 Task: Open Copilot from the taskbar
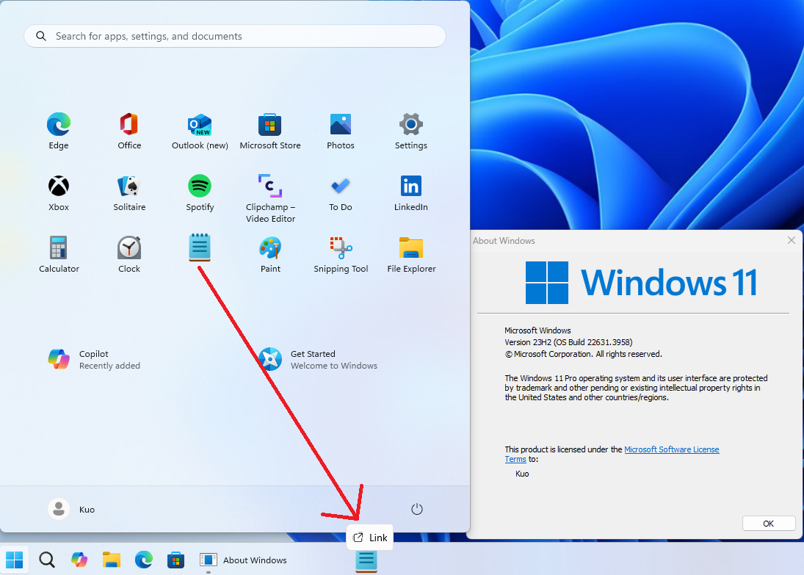pos(79,560)
